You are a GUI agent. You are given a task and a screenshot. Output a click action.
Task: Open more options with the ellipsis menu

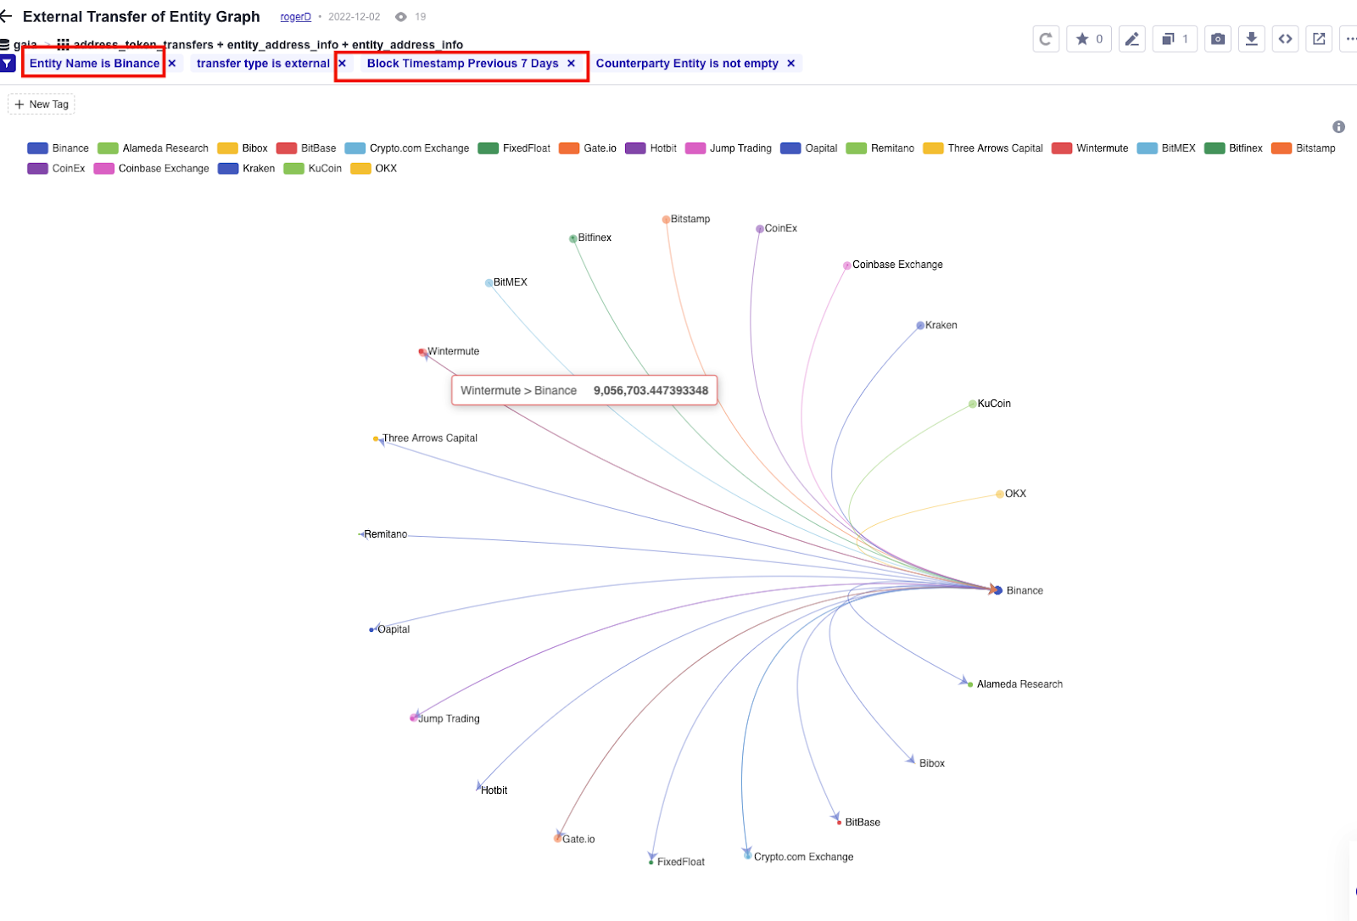click(x=1350, y=38)
